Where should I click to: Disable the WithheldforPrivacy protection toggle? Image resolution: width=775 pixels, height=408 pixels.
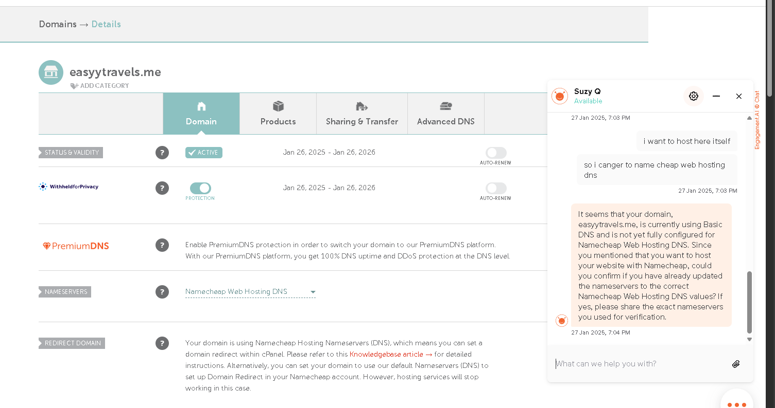(200, 188)
